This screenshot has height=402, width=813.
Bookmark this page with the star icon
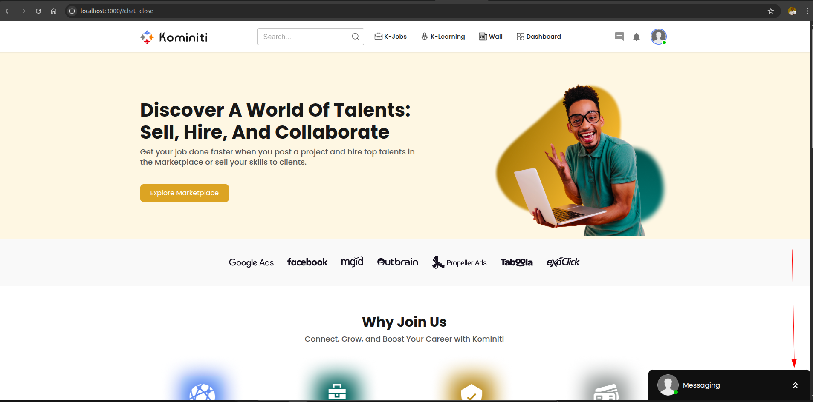(771, 11)
